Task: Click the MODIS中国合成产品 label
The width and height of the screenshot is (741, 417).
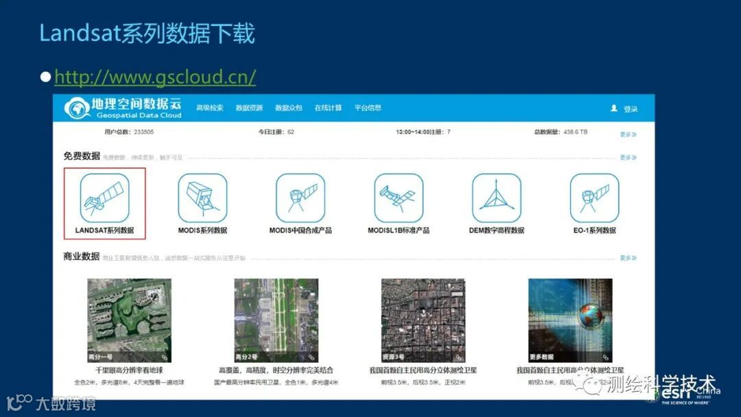Action: click(x=301, y=230)
